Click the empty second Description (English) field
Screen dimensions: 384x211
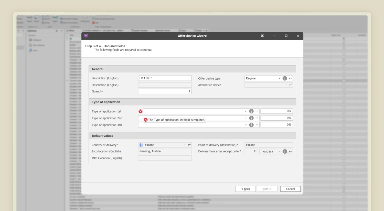165,85
